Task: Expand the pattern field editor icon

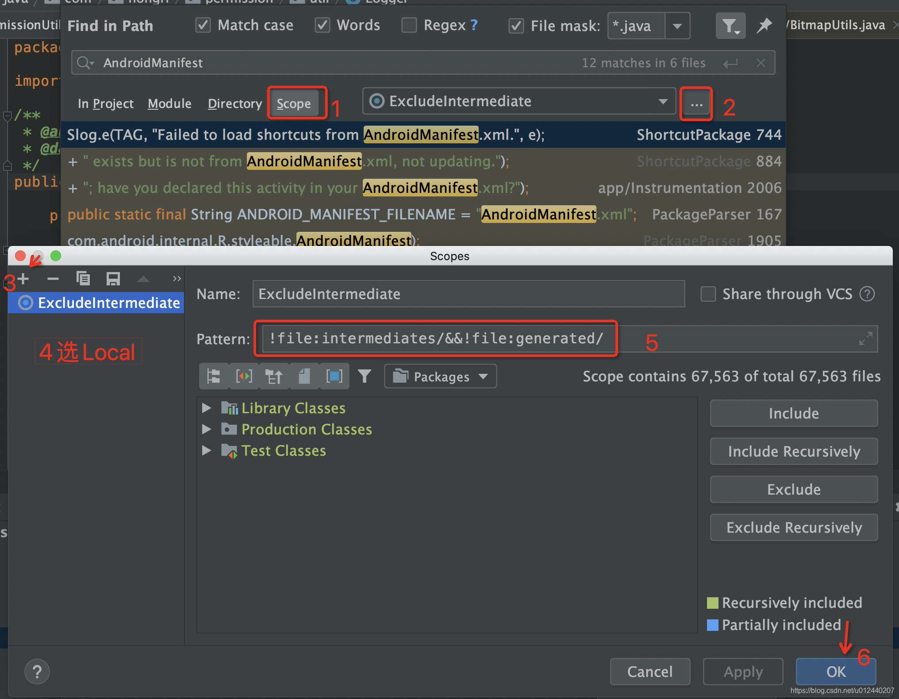Action: tap(865, 339)
